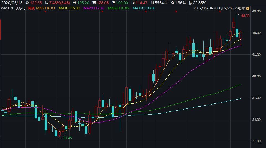The height and width of the screenshot is (148, 266).
Task: Click the 48.55 high price marker
Action: tap(245, 16)
